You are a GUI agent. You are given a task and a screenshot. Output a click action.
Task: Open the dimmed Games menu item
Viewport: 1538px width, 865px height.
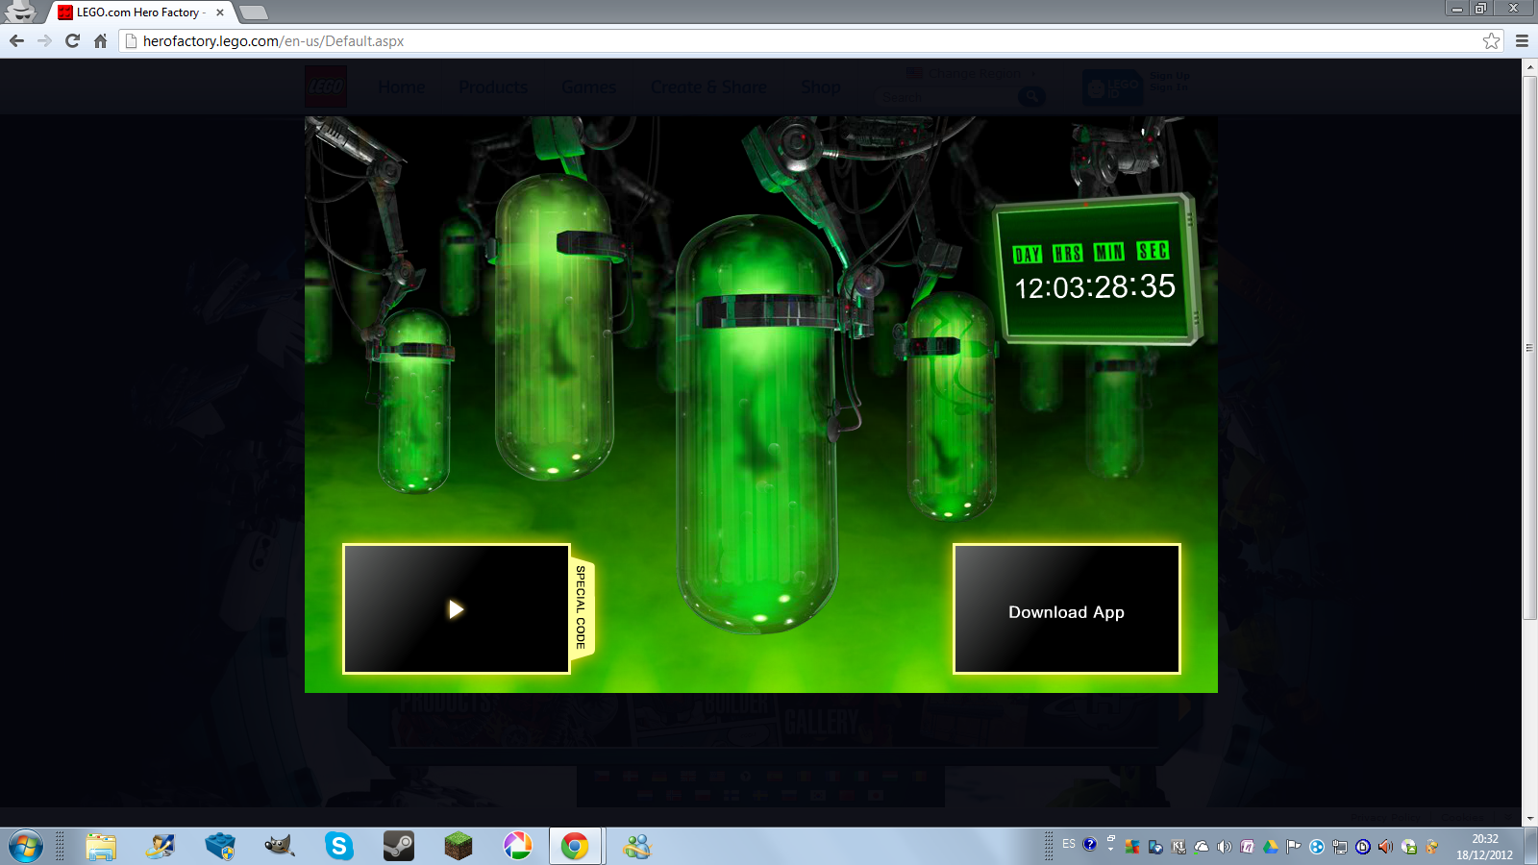click(x=588, y=87)
